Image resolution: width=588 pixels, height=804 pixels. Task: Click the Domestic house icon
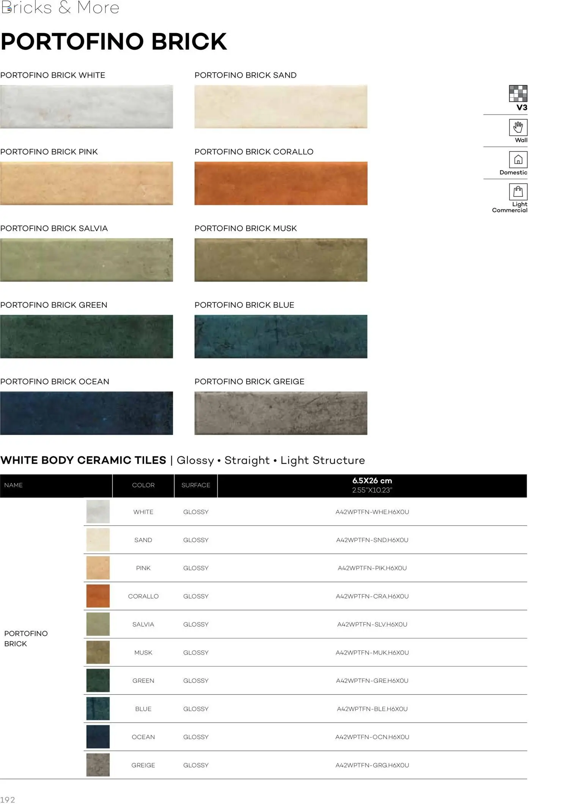(518, 160)
